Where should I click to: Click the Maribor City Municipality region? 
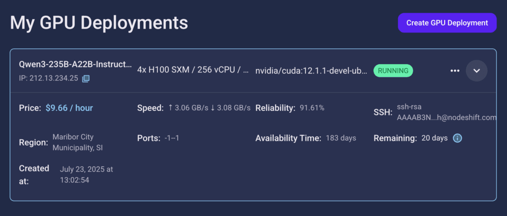(x=78, y=143)
